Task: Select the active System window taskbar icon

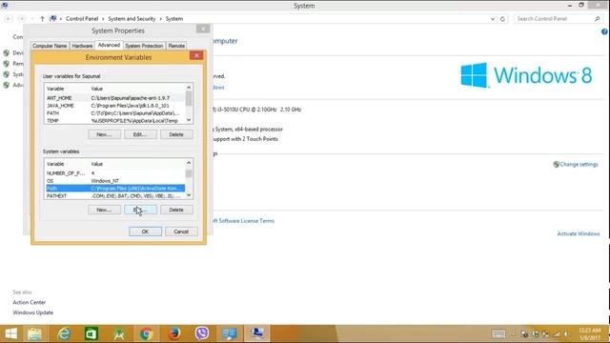Action: 256,333
